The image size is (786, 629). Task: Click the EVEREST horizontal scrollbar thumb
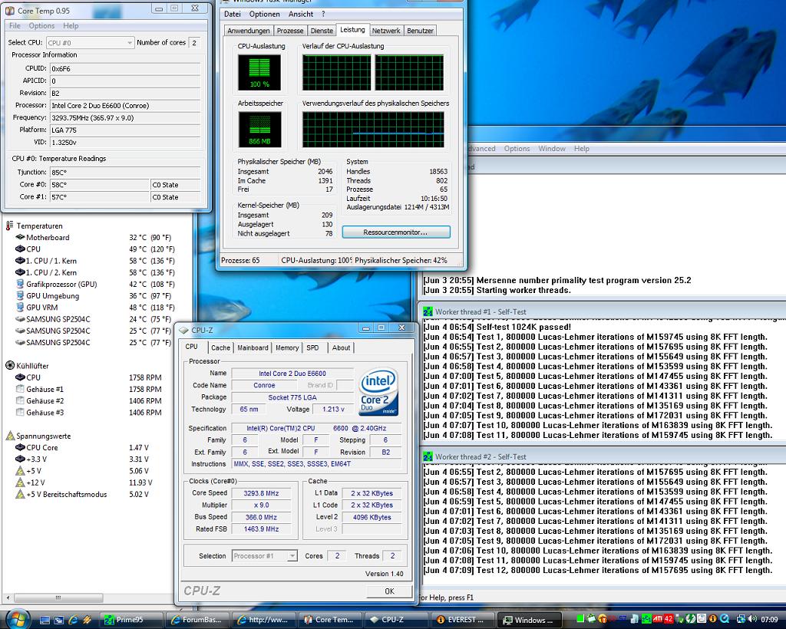(x=58, y=598)
